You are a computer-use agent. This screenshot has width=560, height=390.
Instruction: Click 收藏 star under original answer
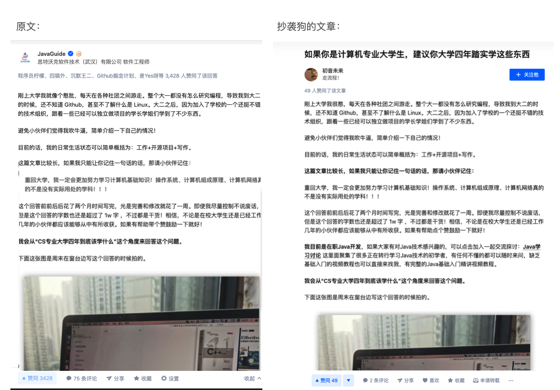pos(143,378)
